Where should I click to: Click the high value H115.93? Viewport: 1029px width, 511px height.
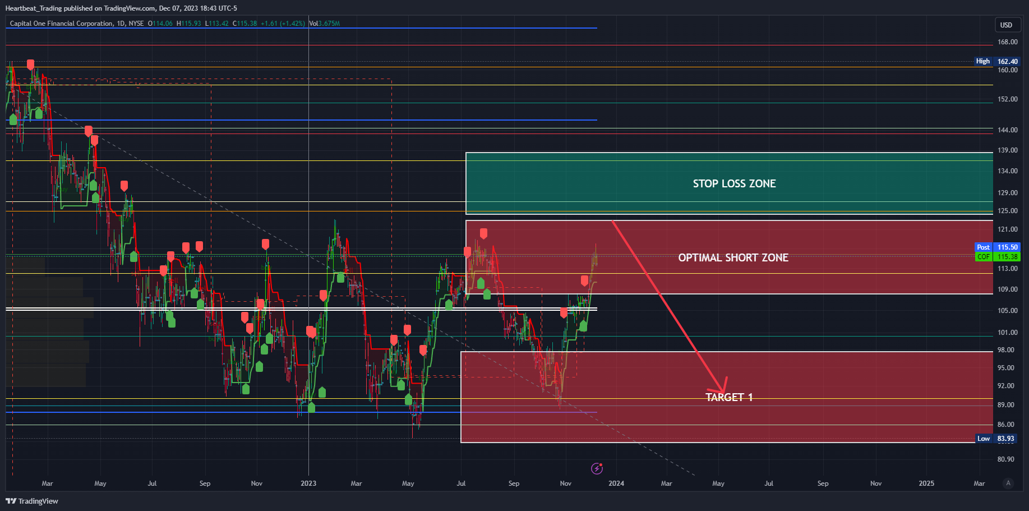coord(188,24)
